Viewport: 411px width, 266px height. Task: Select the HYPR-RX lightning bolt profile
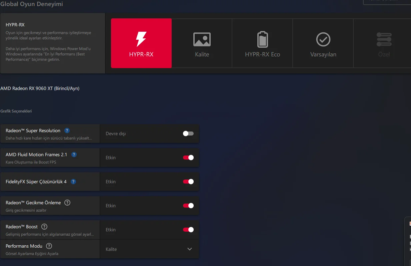(x=141, y=43)
